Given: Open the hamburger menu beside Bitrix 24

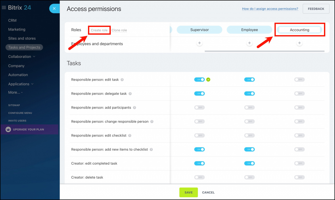Looking at the screenshot, I should tap(4, 8).
